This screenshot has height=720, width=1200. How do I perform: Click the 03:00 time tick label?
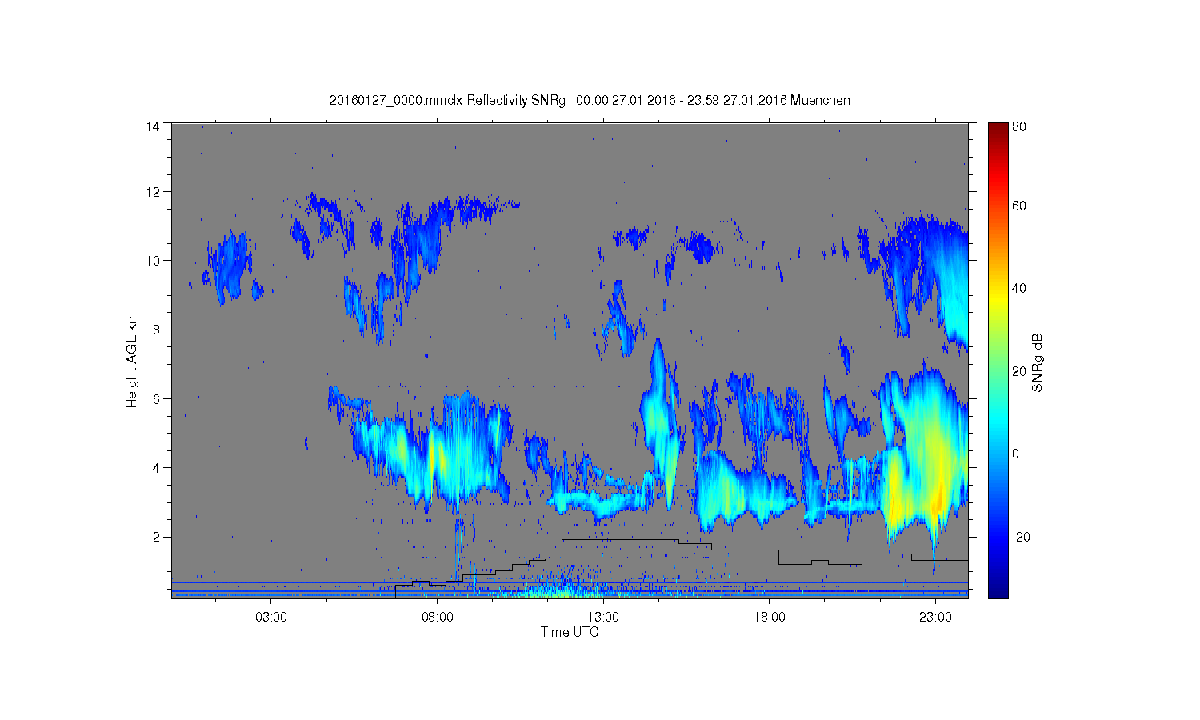point(270,617)
